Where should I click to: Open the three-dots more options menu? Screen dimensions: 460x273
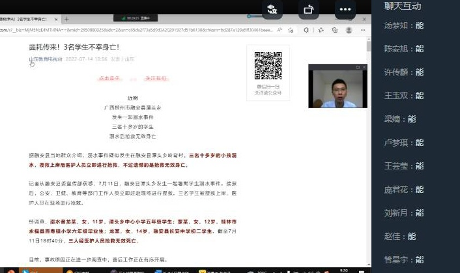[345, 9]
